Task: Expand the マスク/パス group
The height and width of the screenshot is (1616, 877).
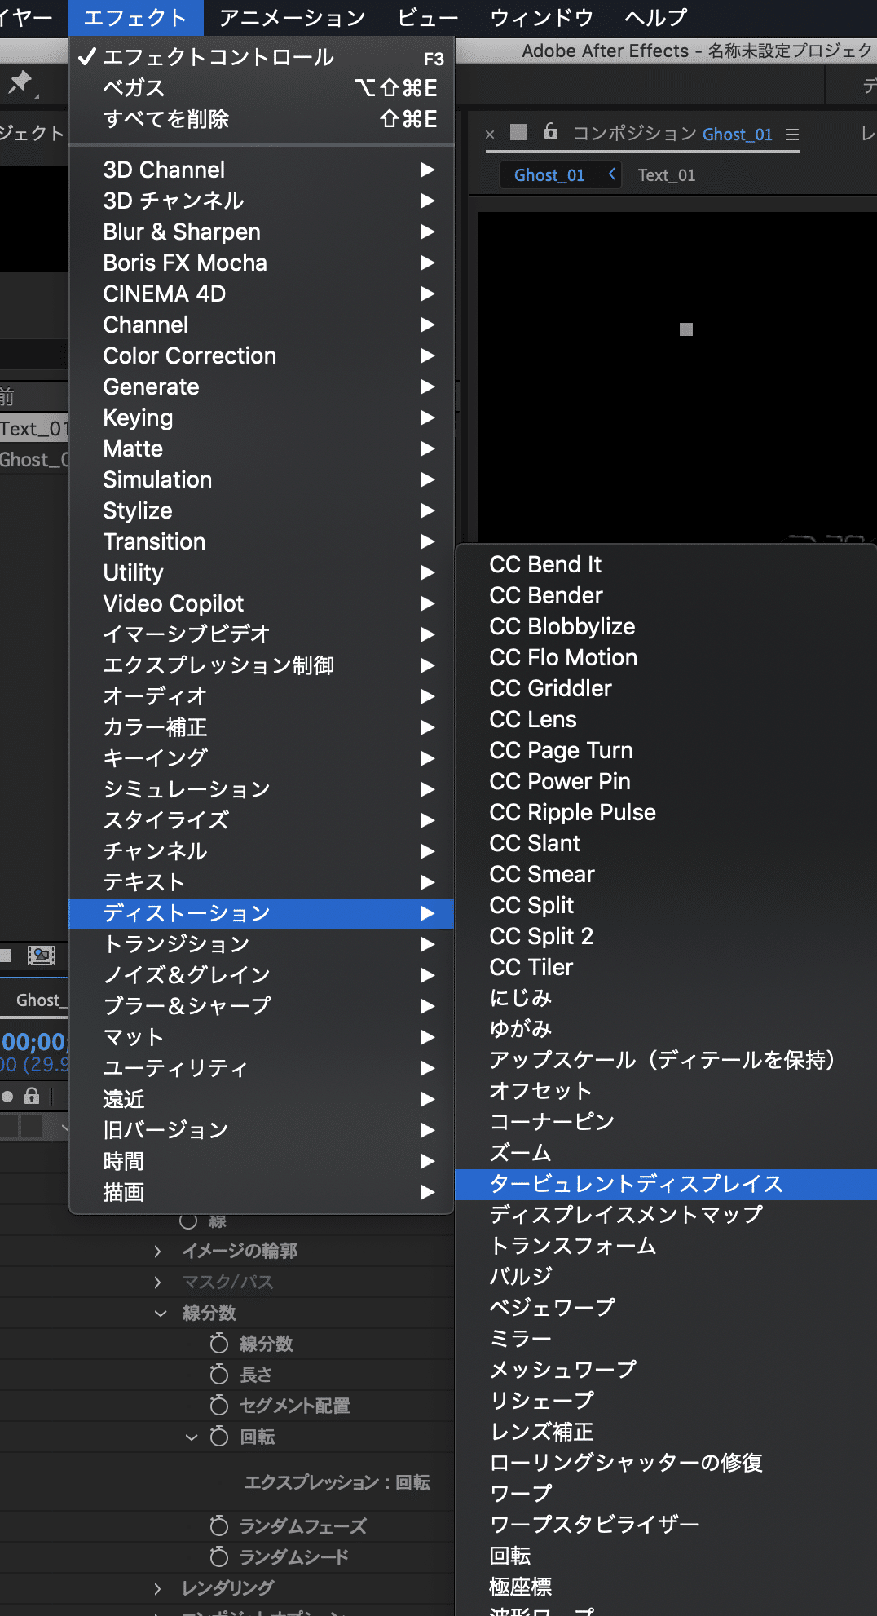Action: coord(157,1282)
